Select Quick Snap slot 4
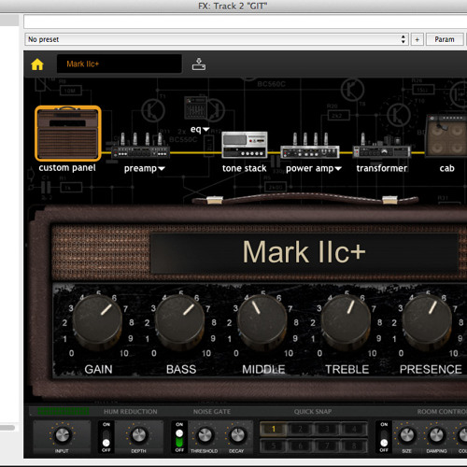 point(354,429)
